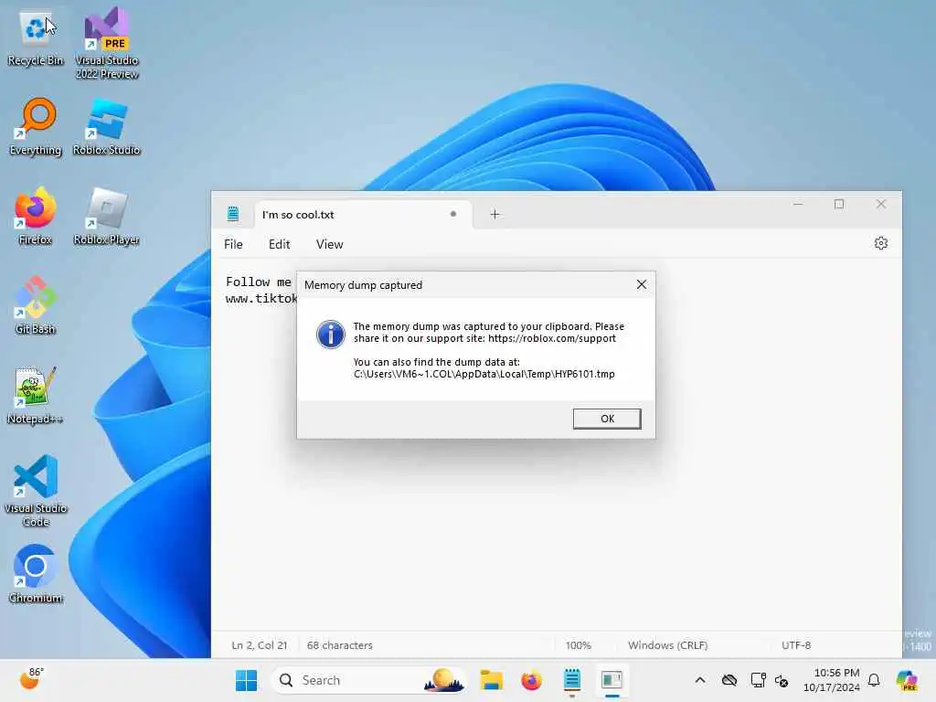This screenshot has height=702, width=936.
Task: Show hidden tray icons chevron
Action: 700,680
